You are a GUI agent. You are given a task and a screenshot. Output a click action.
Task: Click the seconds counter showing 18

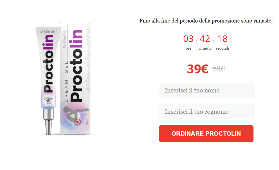pyautogui.click(x=223, y=39)
